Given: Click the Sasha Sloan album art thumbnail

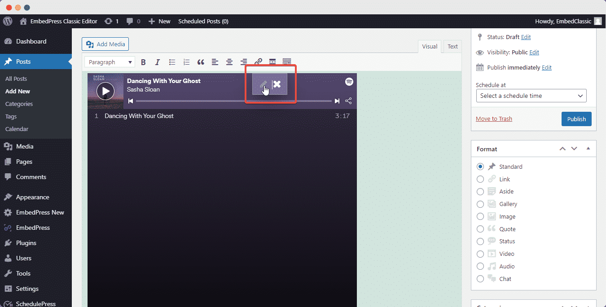Looking at the screenshot, I should [105, 91].
